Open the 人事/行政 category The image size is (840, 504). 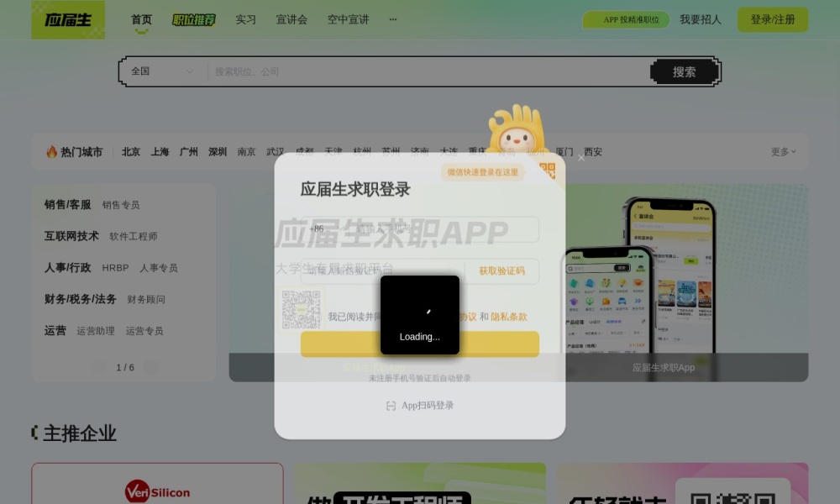[67, 268]
